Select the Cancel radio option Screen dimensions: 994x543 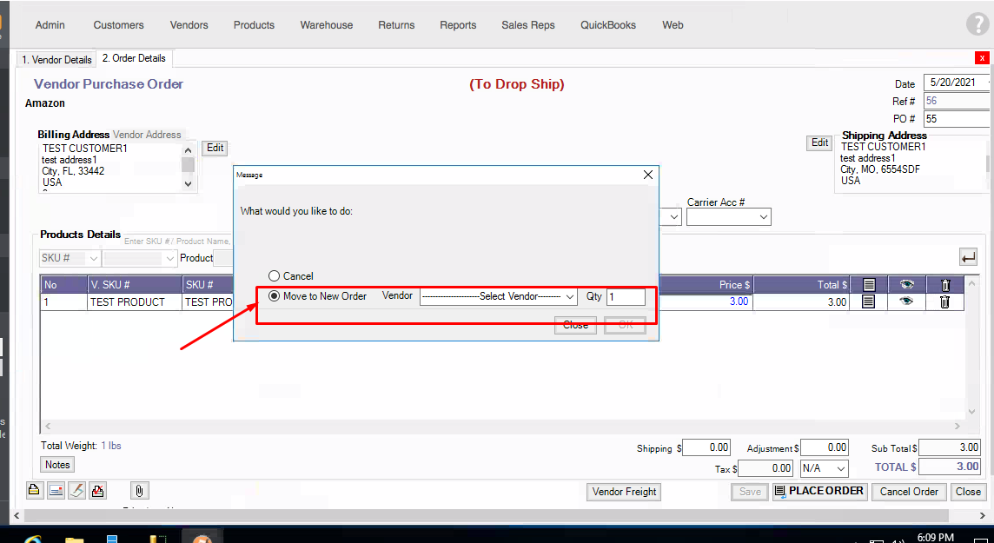pyautogui.click(x=274, y=276)
